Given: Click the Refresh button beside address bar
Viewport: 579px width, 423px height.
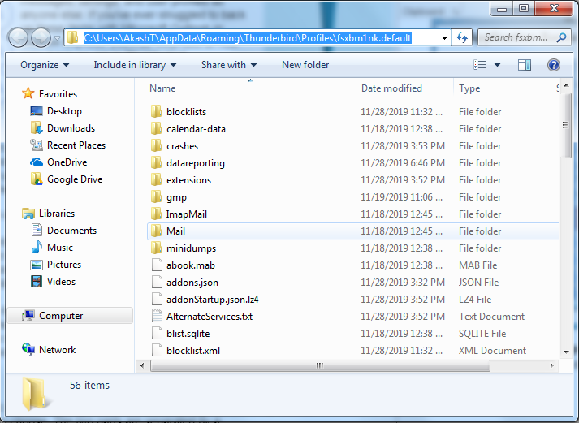Looking at the screenshot, I should [462, 37].
